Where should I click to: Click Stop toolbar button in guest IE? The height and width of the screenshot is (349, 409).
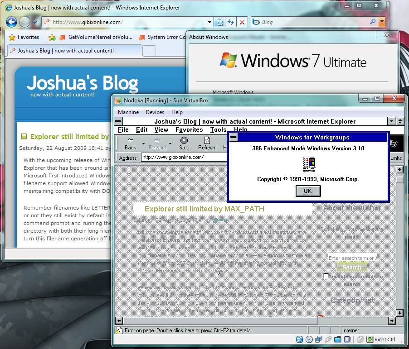(x=184, y=144)
